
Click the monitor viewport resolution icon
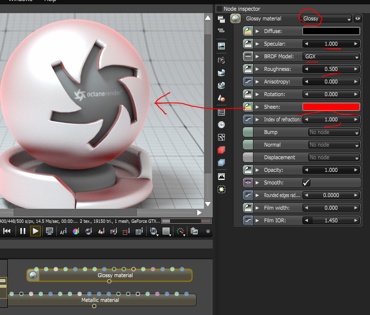[50, 231]
